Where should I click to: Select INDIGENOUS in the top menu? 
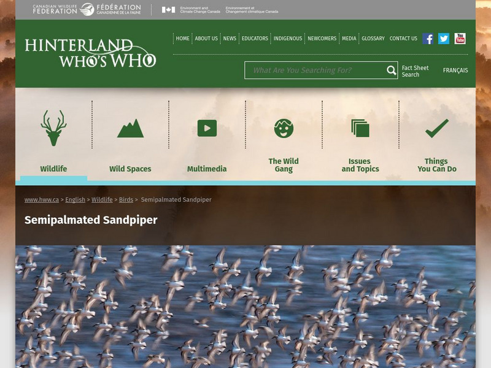288,39
